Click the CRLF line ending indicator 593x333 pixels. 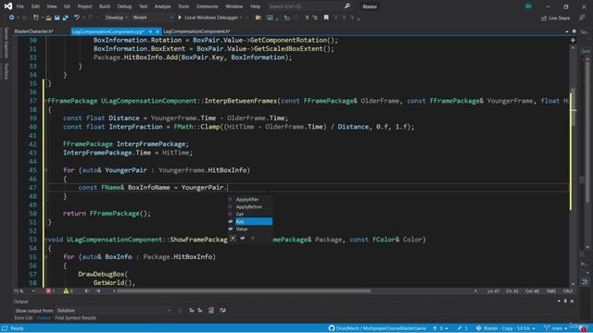567,291
